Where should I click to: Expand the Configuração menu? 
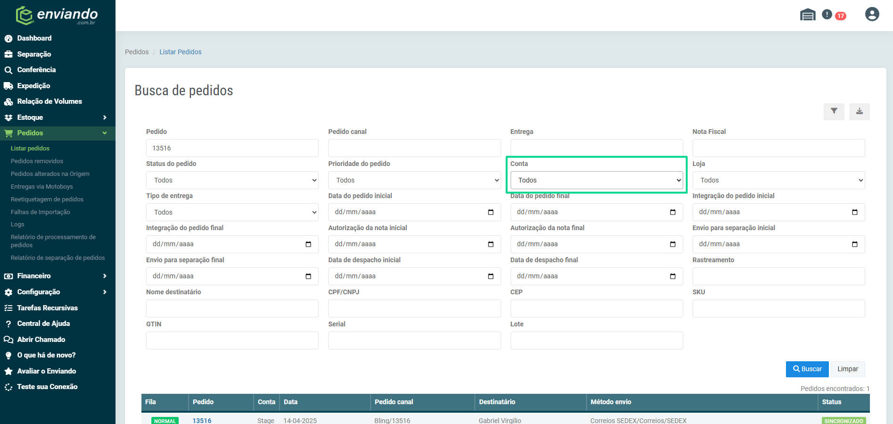(x=58, y=292)
